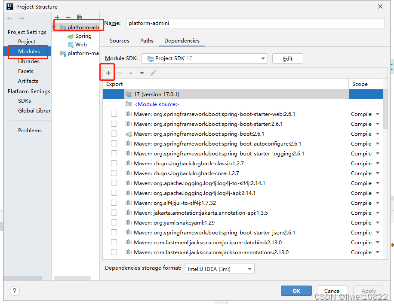Viewport: 394px width, 304px height.
Task: Open the Facets settings section
Action: [26, 71]
